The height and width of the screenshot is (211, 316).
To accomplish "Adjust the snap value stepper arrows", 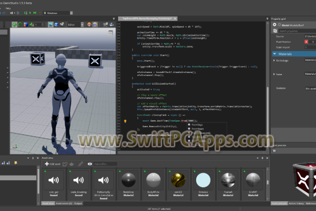I will (x=43, y=25).
